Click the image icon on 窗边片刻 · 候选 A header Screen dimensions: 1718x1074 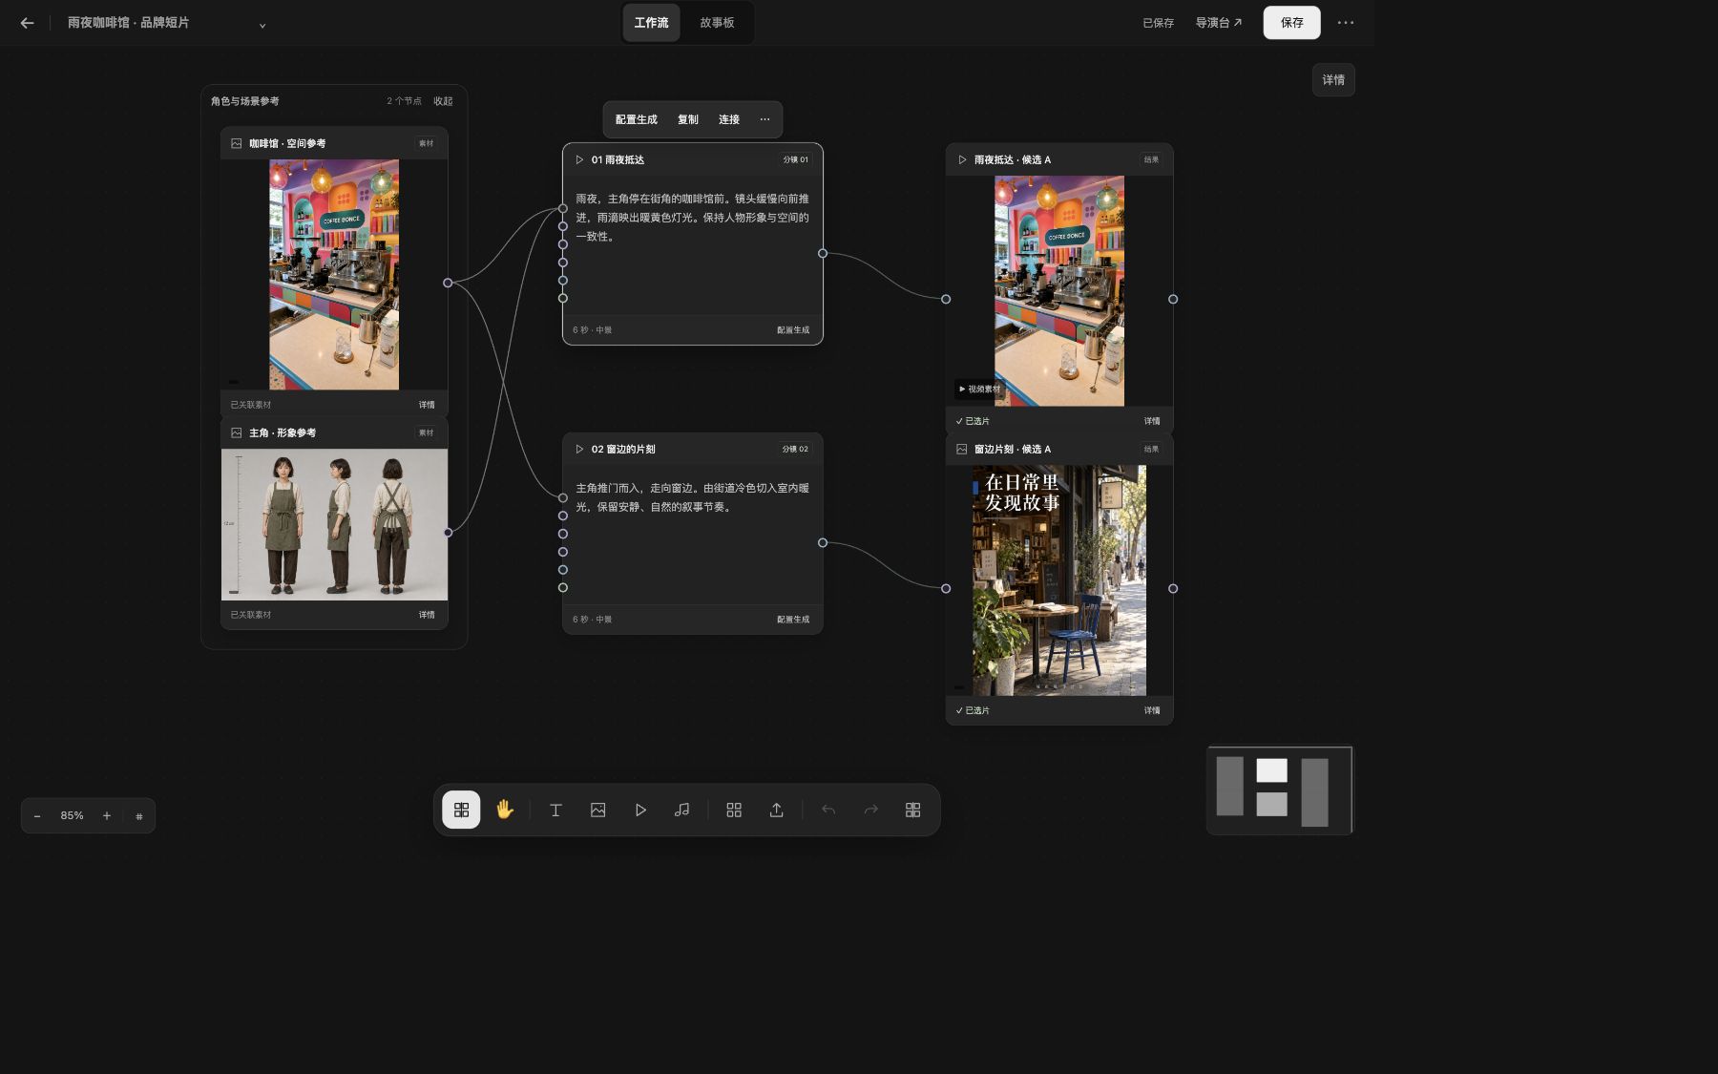click(962, 449)
